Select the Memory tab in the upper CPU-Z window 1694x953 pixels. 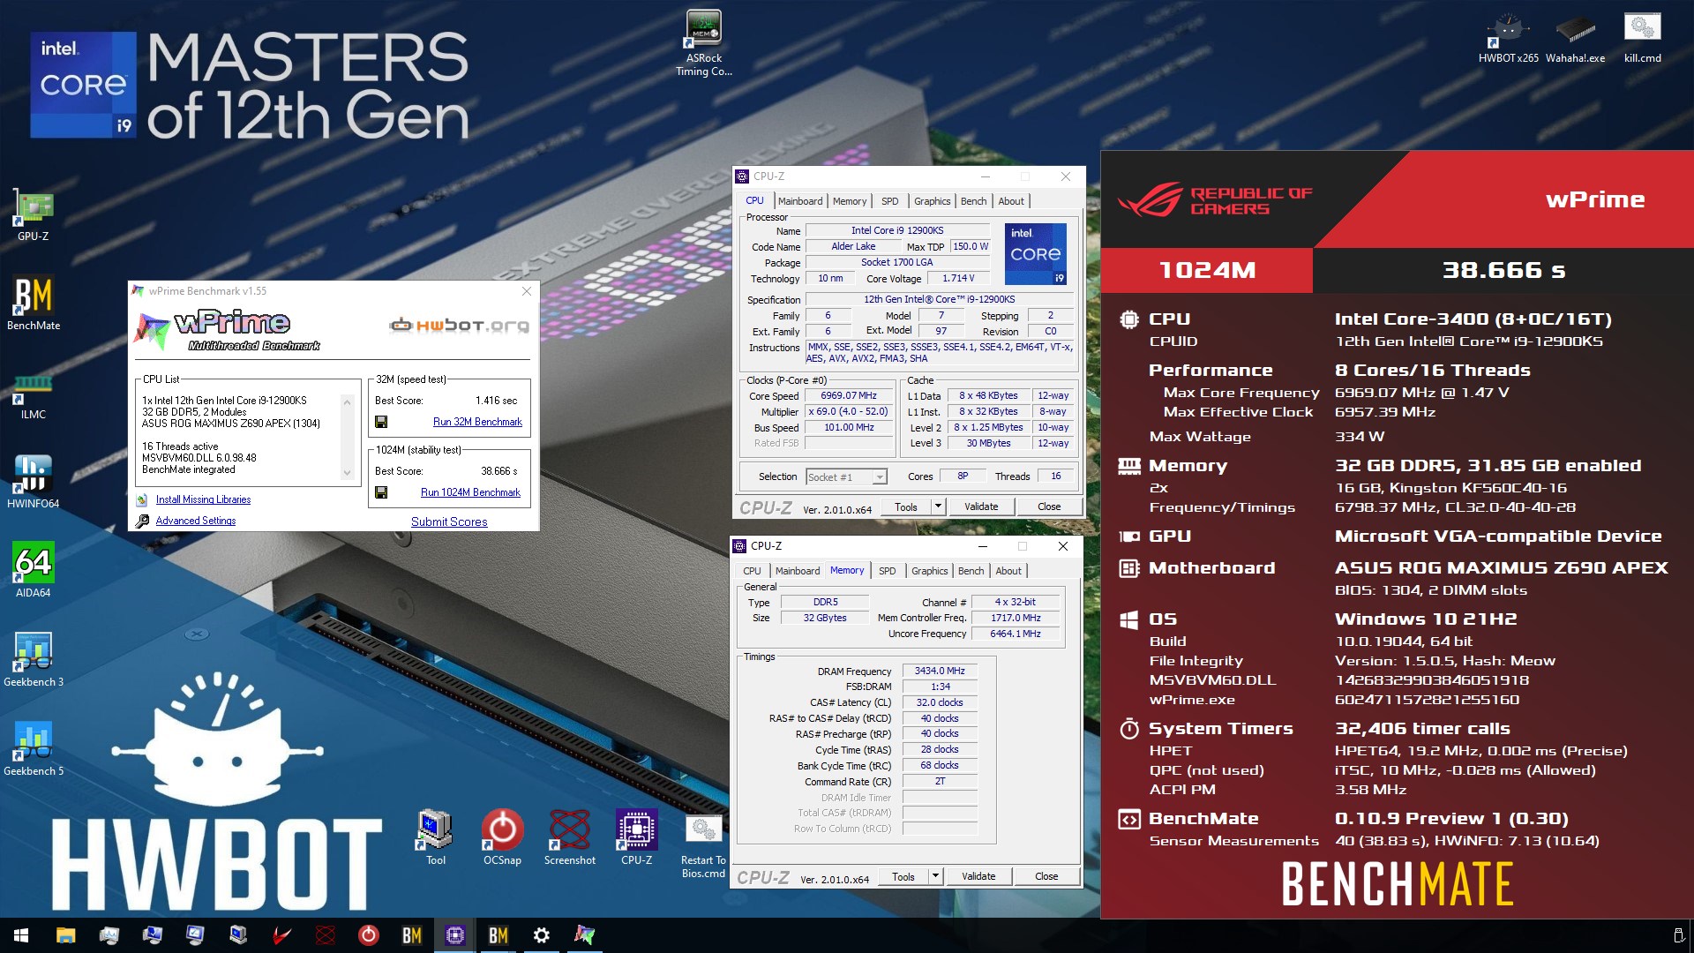pos(850,201)
